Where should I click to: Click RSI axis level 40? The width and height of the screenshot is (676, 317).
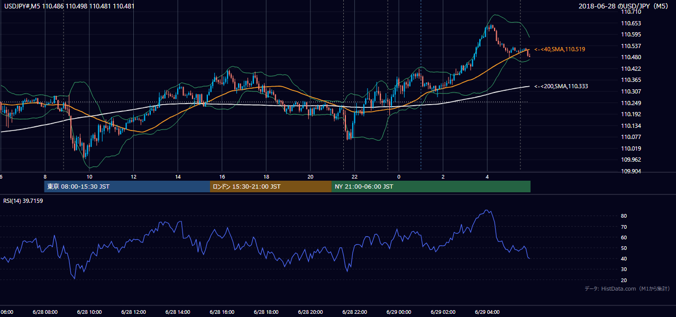pos(624,258)
